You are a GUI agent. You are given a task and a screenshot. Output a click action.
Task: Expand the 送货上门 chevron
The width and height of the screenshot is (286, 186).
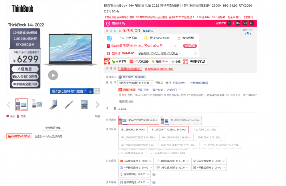point(180,90)
